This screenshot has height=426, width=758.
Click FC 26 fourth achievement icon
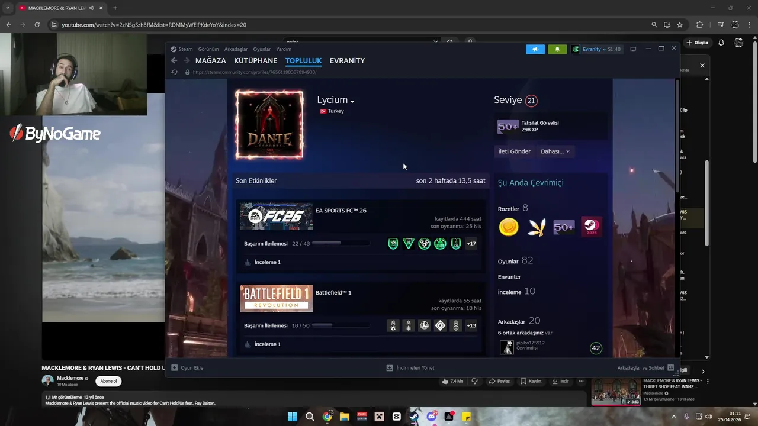(x=440, y=244)
